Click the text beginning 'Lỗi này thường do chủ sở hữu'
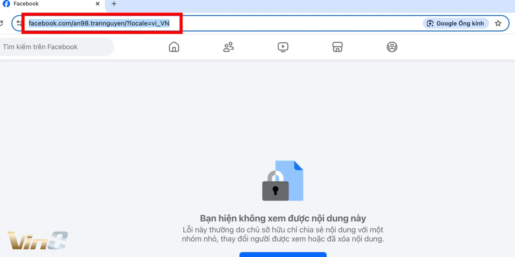Image resolution: width=515 pixels, height=257 pixels. point(283,234)
